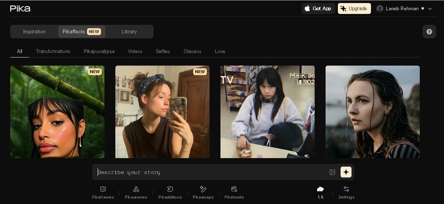Open the Get App button
The image size is (444, 204).
pyautogui.click(x=318, y=8)
